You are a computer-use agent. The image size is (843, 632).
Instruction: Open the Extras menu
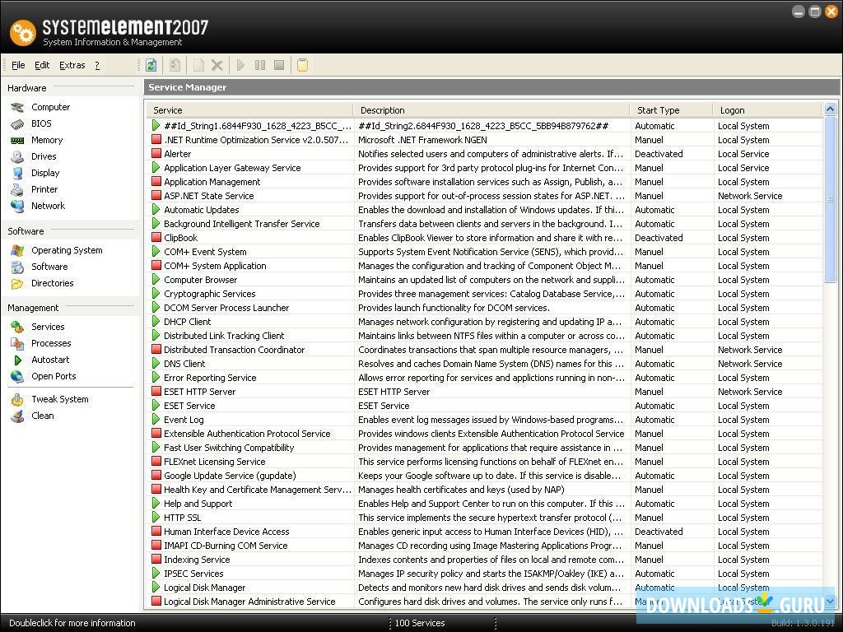(72, 65)
